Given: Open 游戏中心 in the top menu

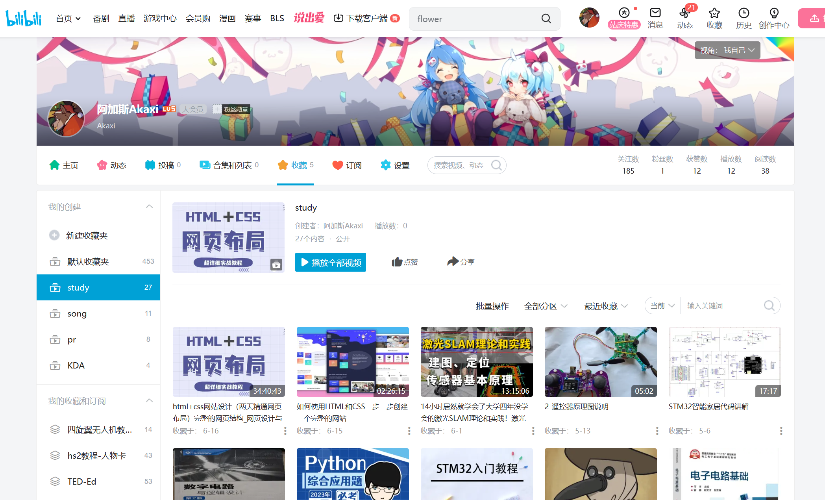Looking at the screenshot, I should pos(160,19).
